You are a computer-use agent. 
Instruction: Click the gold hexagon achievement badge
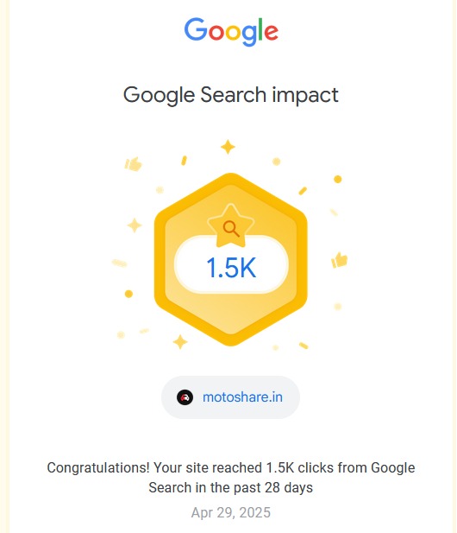pos(231,259)
